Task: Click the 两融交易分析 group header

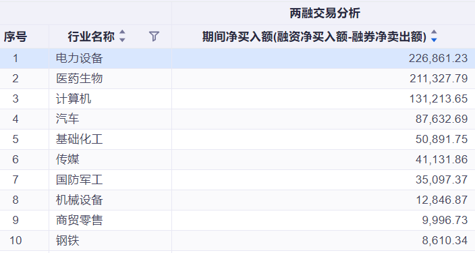Action: (x=325, y=13)
